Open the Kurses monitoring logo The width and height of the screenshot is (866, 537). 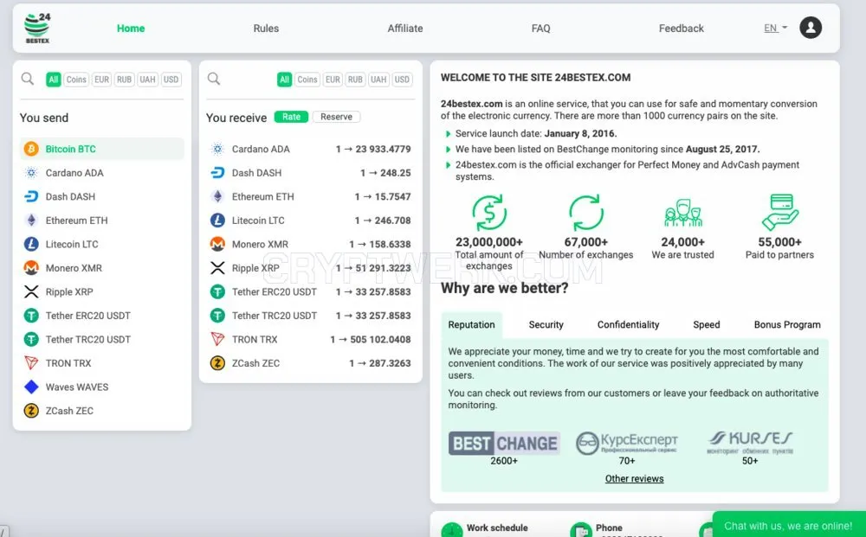[x=750, y=442]
